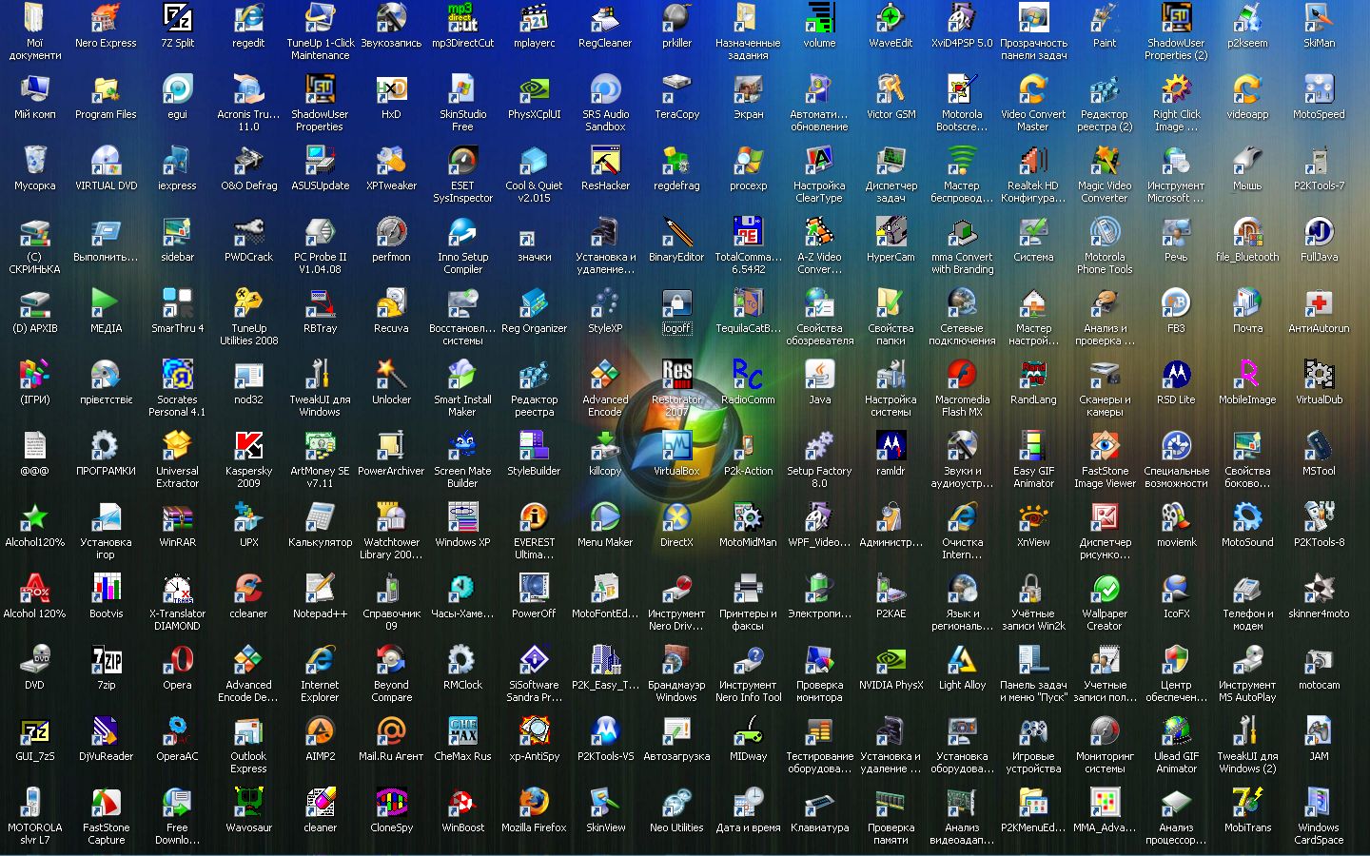Open Kaspersky 2009 icon
Screen dimensions: 1370x856
coord(248,445)
